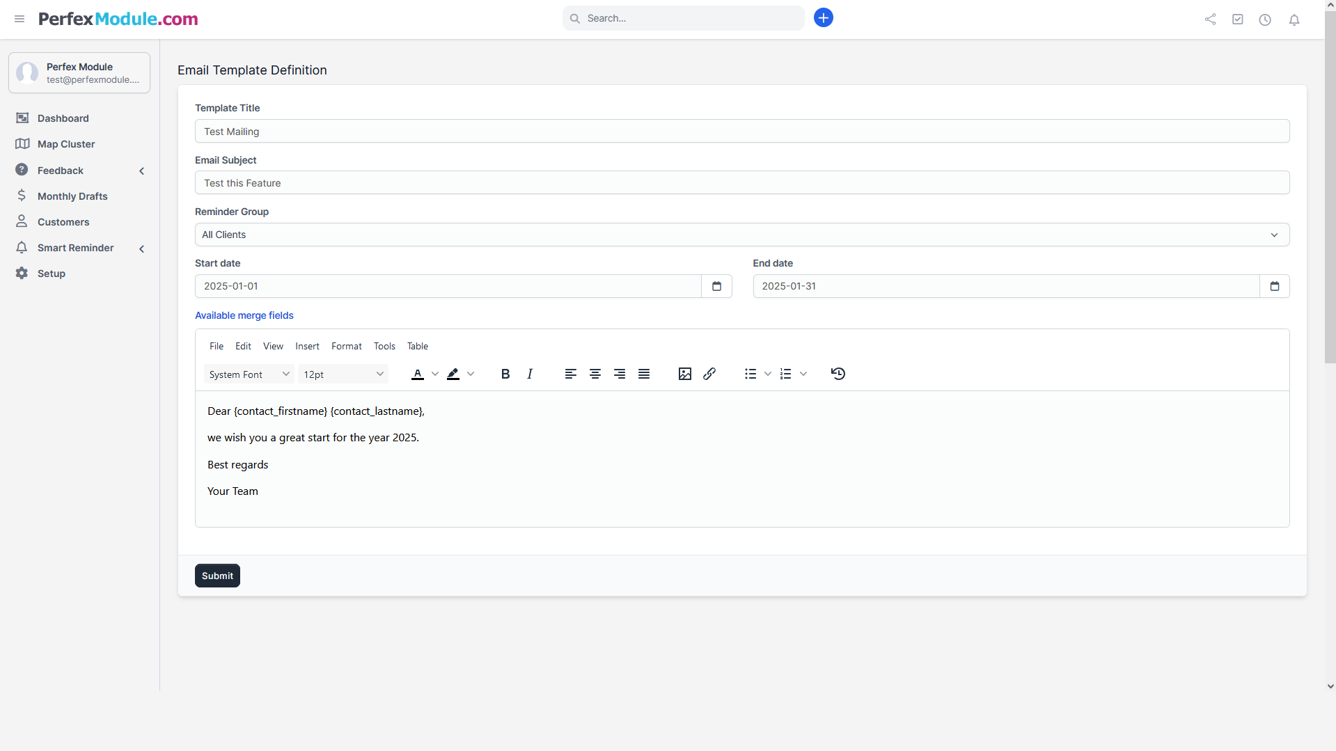Image resolution: width=1336 pixels, height=751 pixels.
Task: Expand the 12pt font size dropdown
Action: [x=343, y=374]
